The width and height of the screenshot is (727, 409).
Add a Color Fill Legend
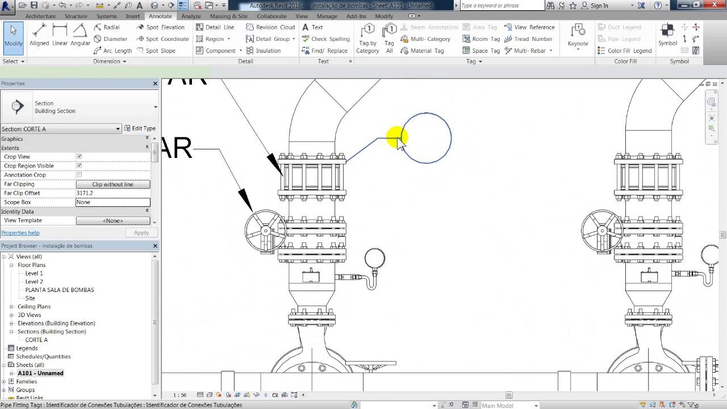coord(624,51)
